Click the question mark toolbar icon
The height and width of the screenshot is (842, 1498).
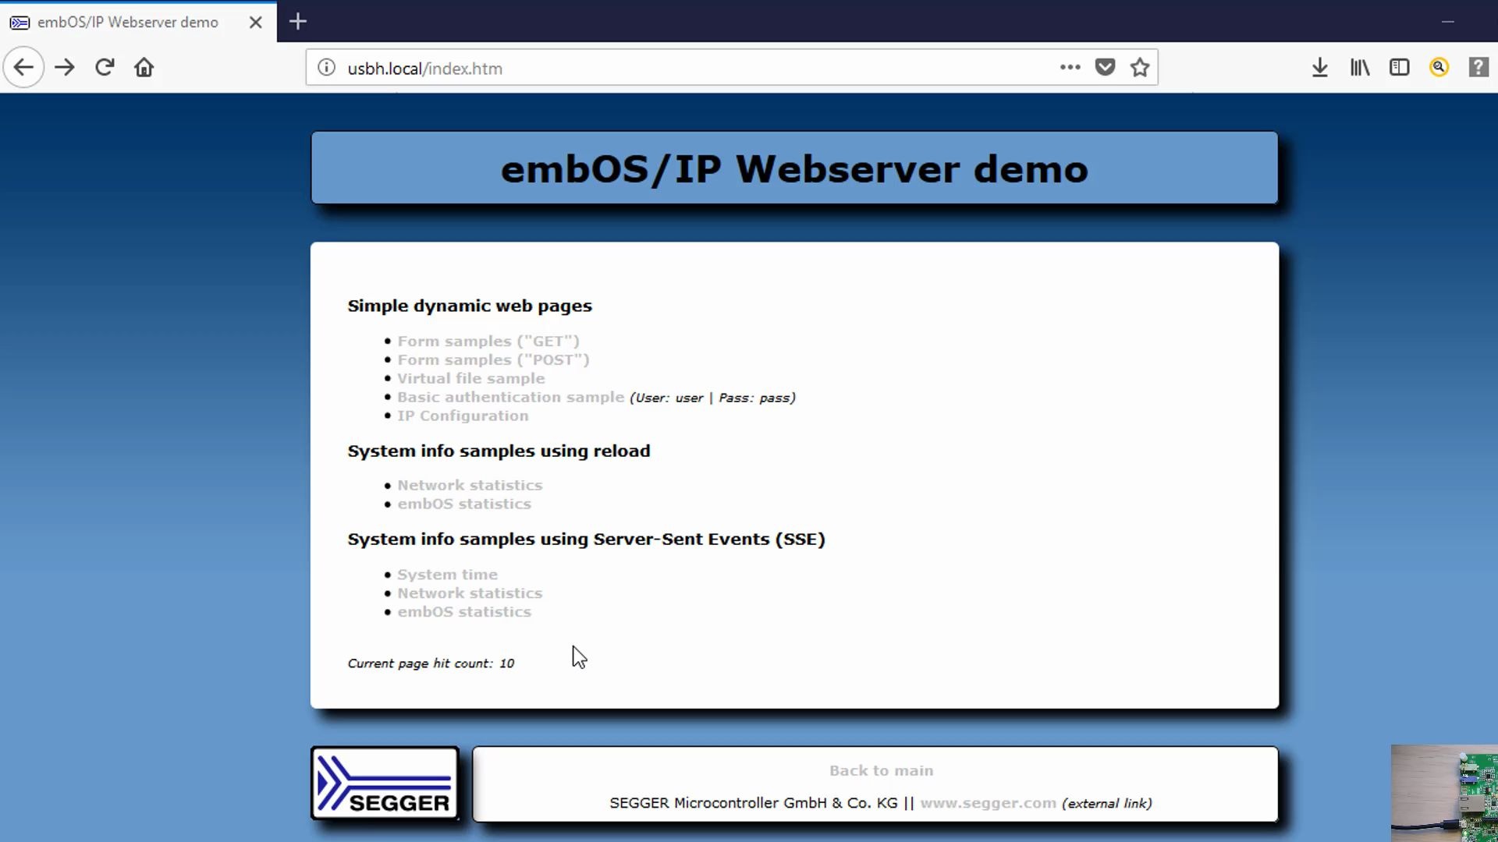pyautogui.click(x=1479, y=68)
